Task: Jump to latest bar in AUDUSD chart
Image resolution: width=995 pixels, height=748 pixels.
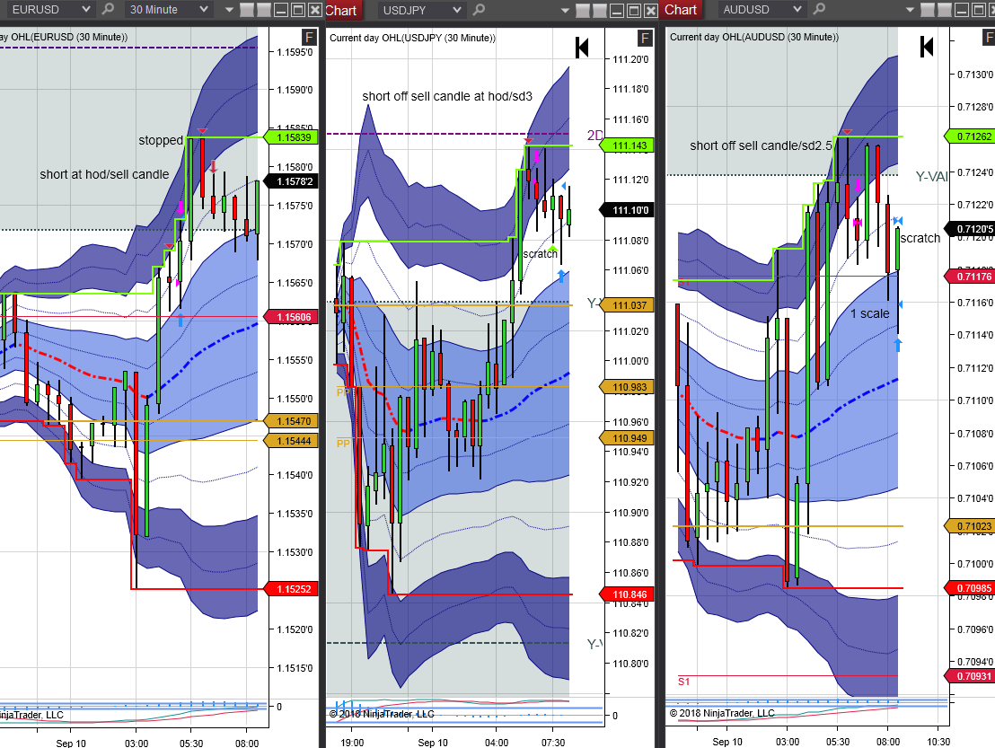Action: (x=927, y=47)
